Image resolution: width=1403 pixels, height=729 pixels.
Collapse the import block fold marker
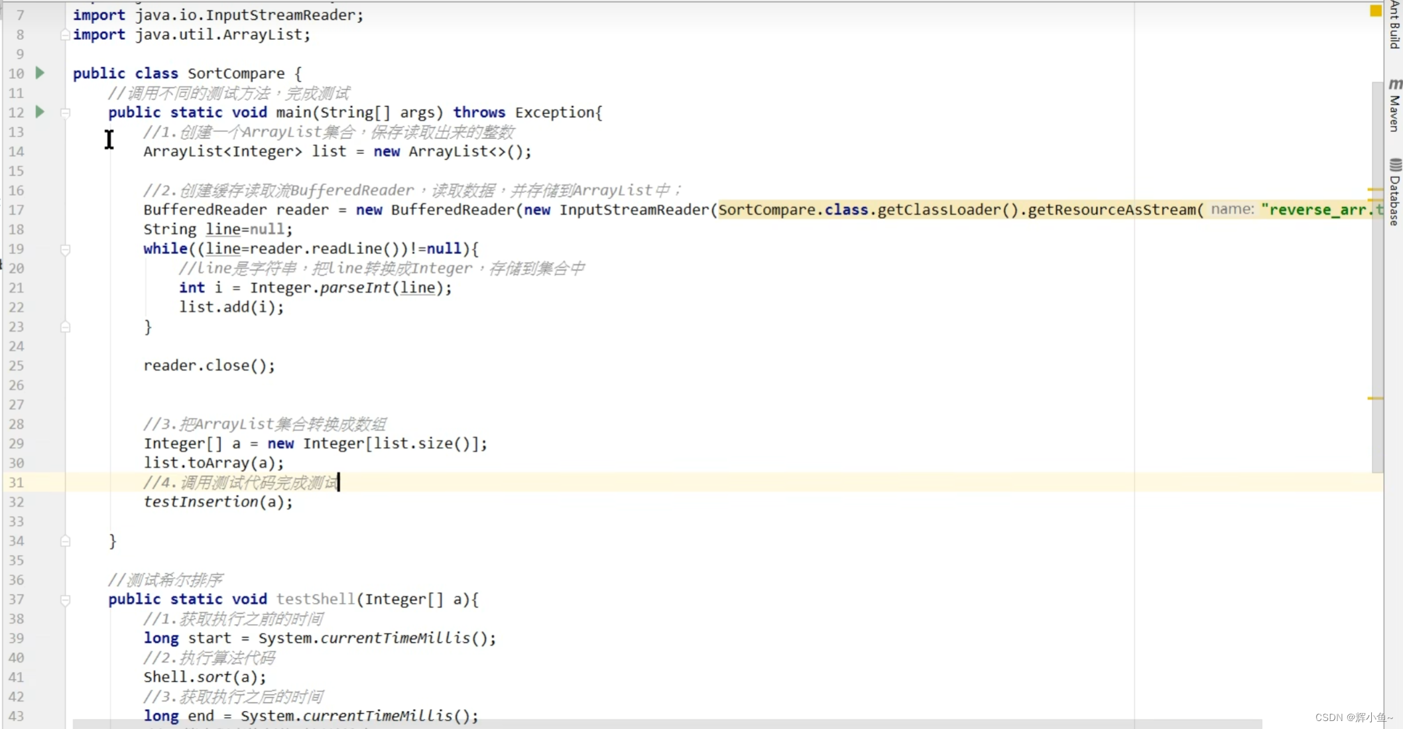(x=65, y=34)
